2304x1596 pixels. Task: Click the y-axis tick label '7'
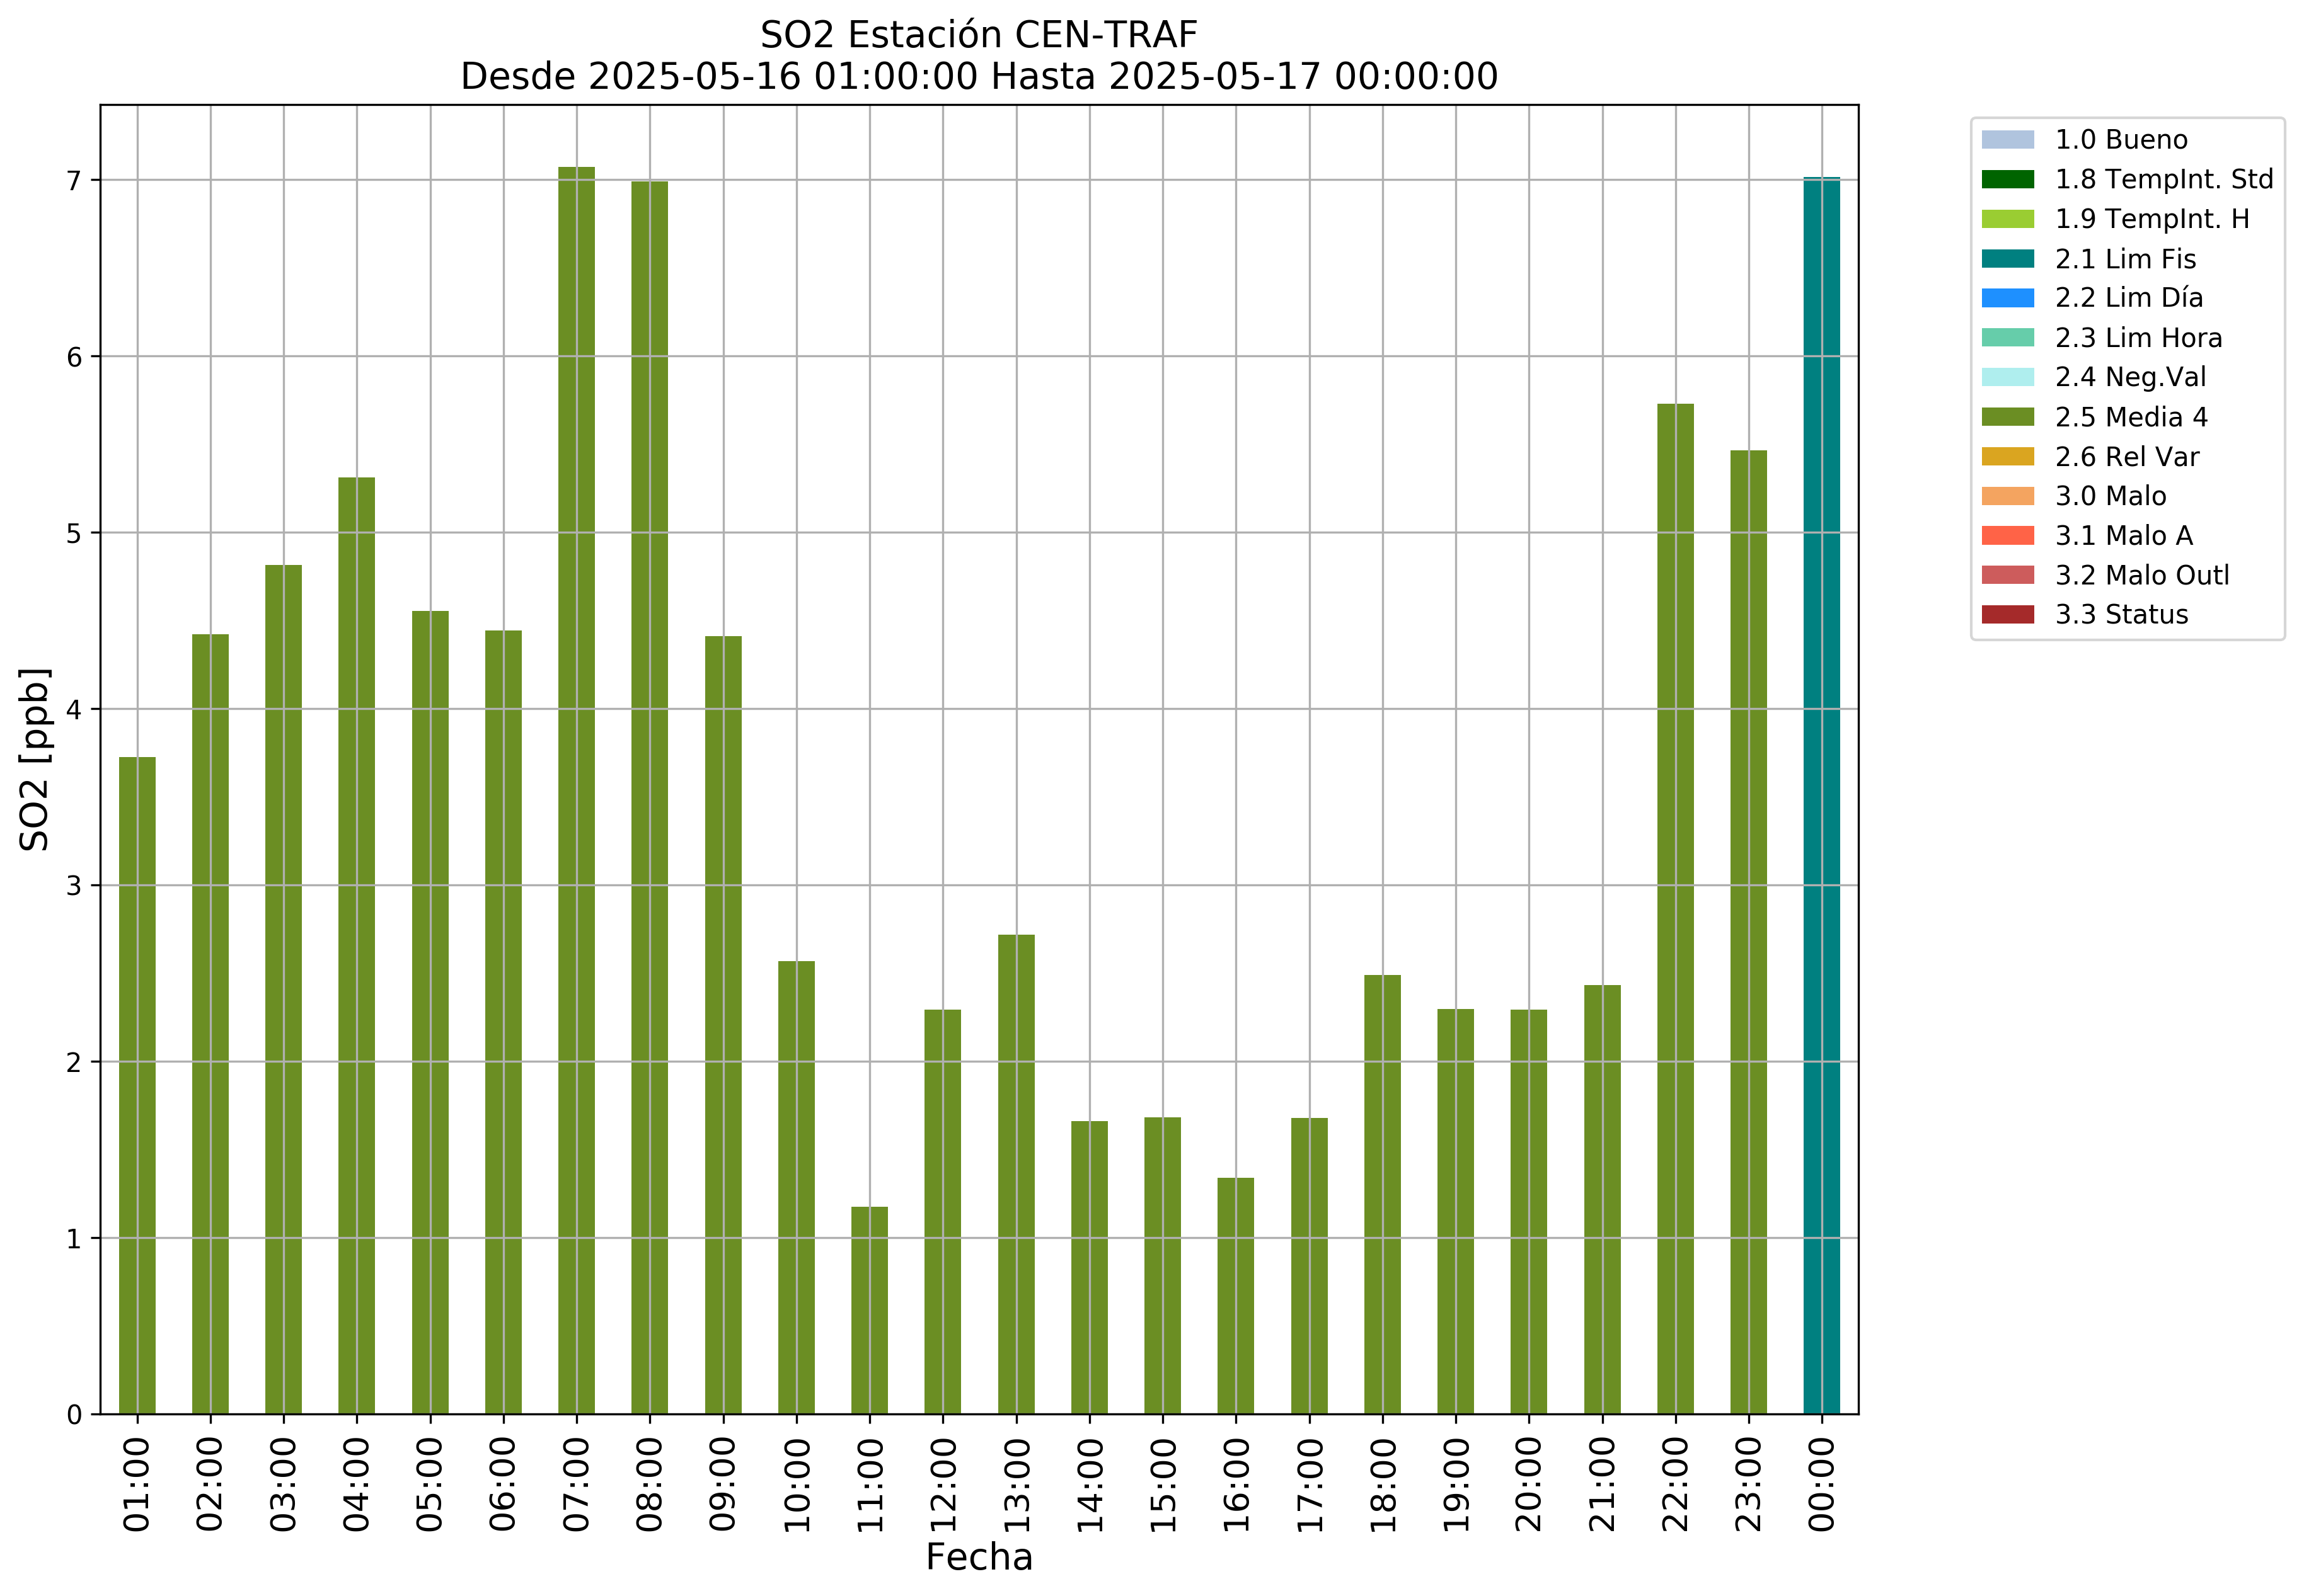(x=74, y=181)
